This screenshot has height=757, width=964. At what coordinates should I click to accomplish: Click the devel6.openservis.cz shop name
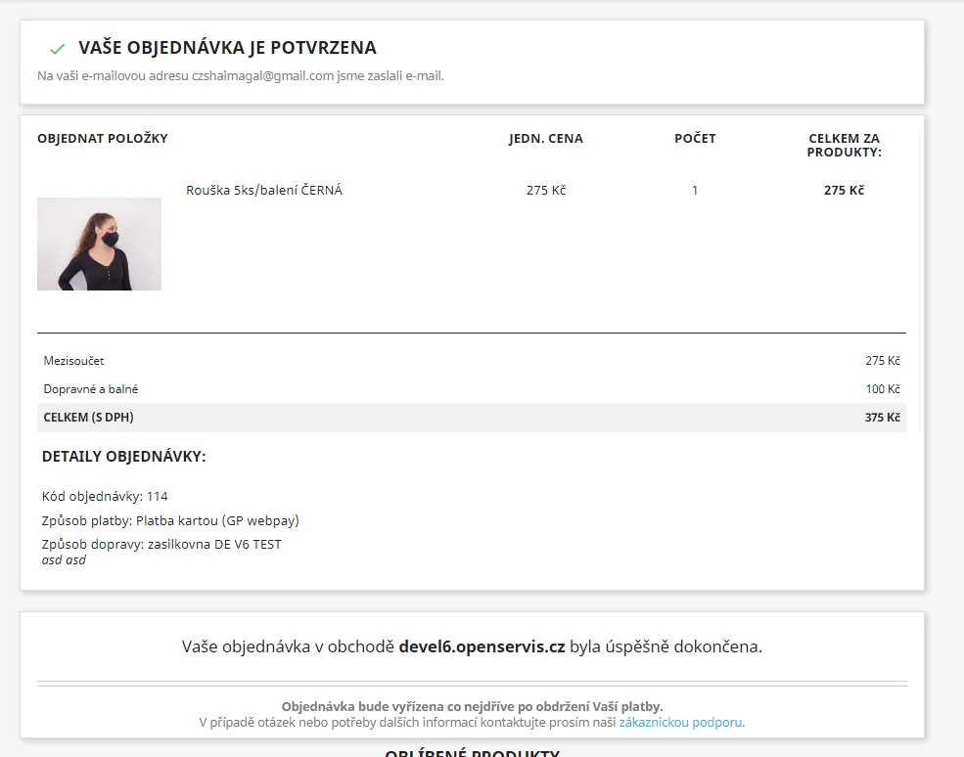(482, 646)
